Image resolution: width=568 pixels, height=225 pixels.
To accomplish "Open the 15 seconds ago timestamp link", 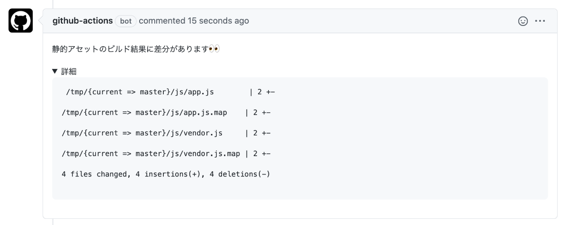I will coord(218,21).
